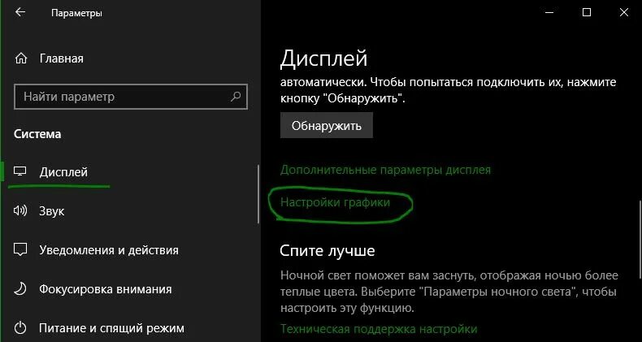
Task: Click the Обнаружить button
Action: (327, 125)
